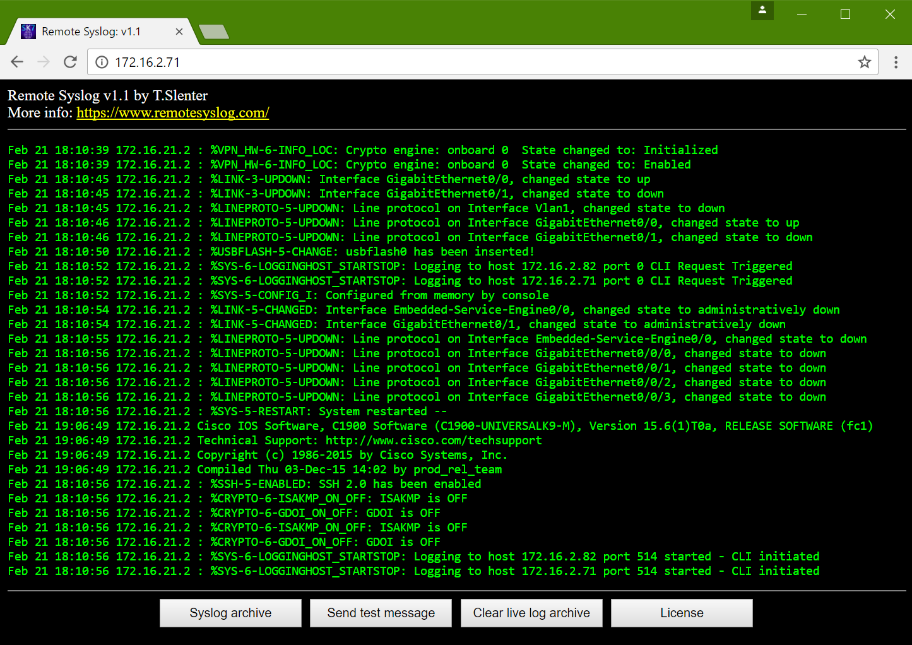Open the remotesyslog.com hyperlink

pyautogui.click(x=172, y=112)
